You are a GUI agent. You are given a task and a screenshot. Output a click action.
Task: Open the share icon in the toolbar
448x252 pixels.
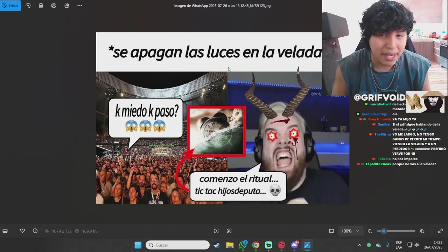(x=67, y=6)
